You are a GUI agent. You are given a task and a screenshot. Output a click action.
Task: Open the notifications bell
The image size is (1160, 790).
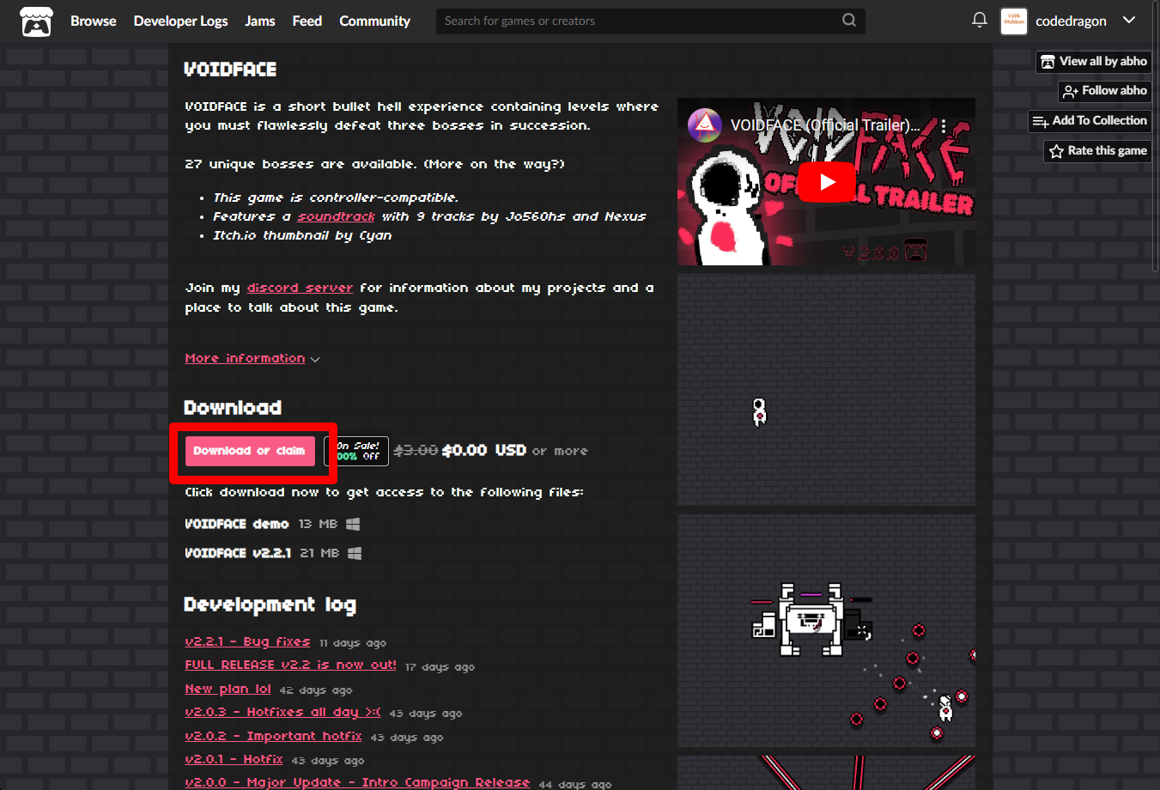click(x=979, y=20)
